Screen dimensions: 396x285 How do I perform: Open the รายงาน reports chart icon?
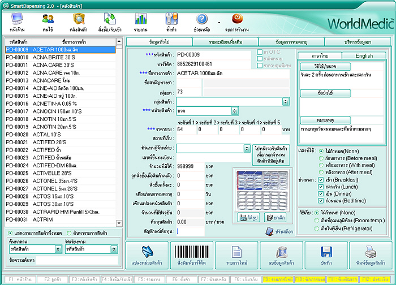tap(141, 19)
